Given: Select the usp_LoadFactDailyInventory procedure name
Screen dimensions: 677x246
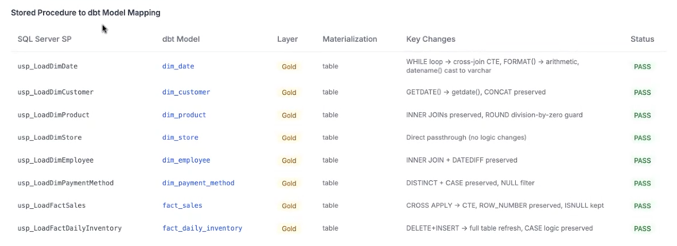Looking at the screenshot, I should click(69, 228).
